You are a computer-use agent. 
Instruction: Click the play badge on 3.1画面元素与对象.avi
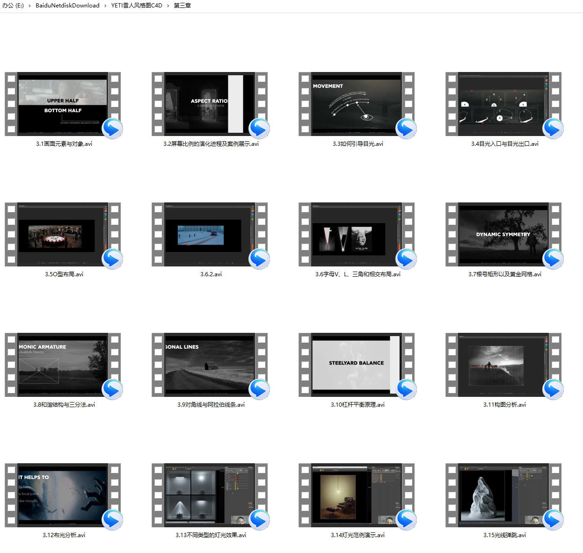[112, 129]
